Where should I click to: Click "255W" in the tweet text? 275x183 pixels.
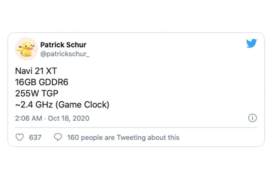pyautogui.click(x=25, y=93)
